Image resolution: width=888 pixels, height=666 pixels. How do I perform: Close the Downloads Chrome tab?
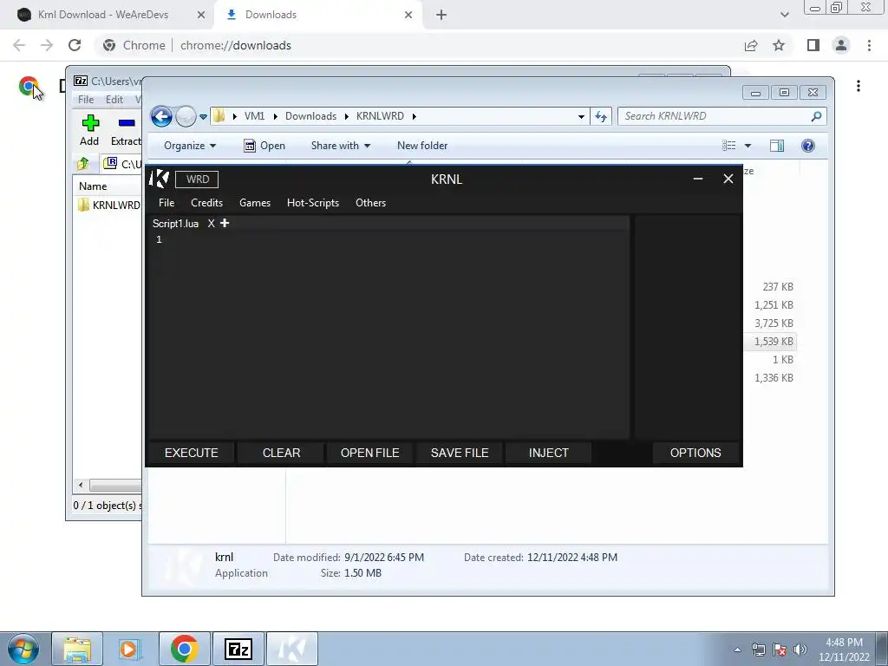[408, 16]
